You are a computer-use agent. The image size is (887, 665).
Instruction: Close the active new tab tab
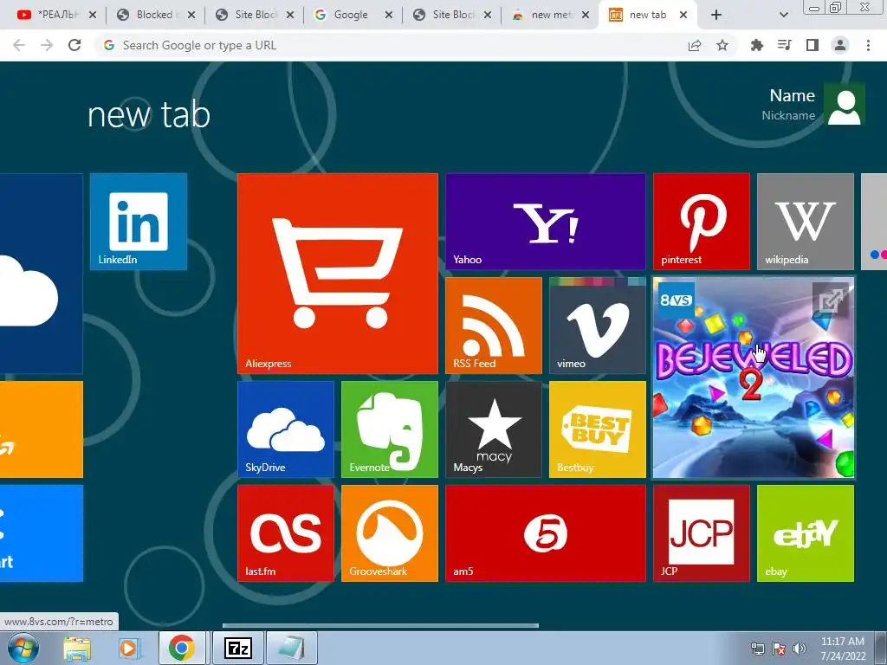[683, 15]
